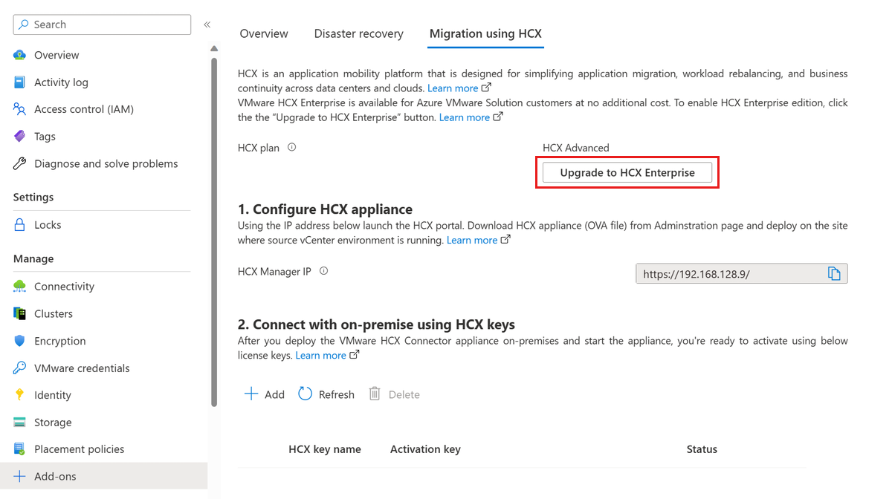This screenshot has height=499, width=892.
Task: Click the info icon beside HCX Manager IP
Action: [x=323, y=271]
